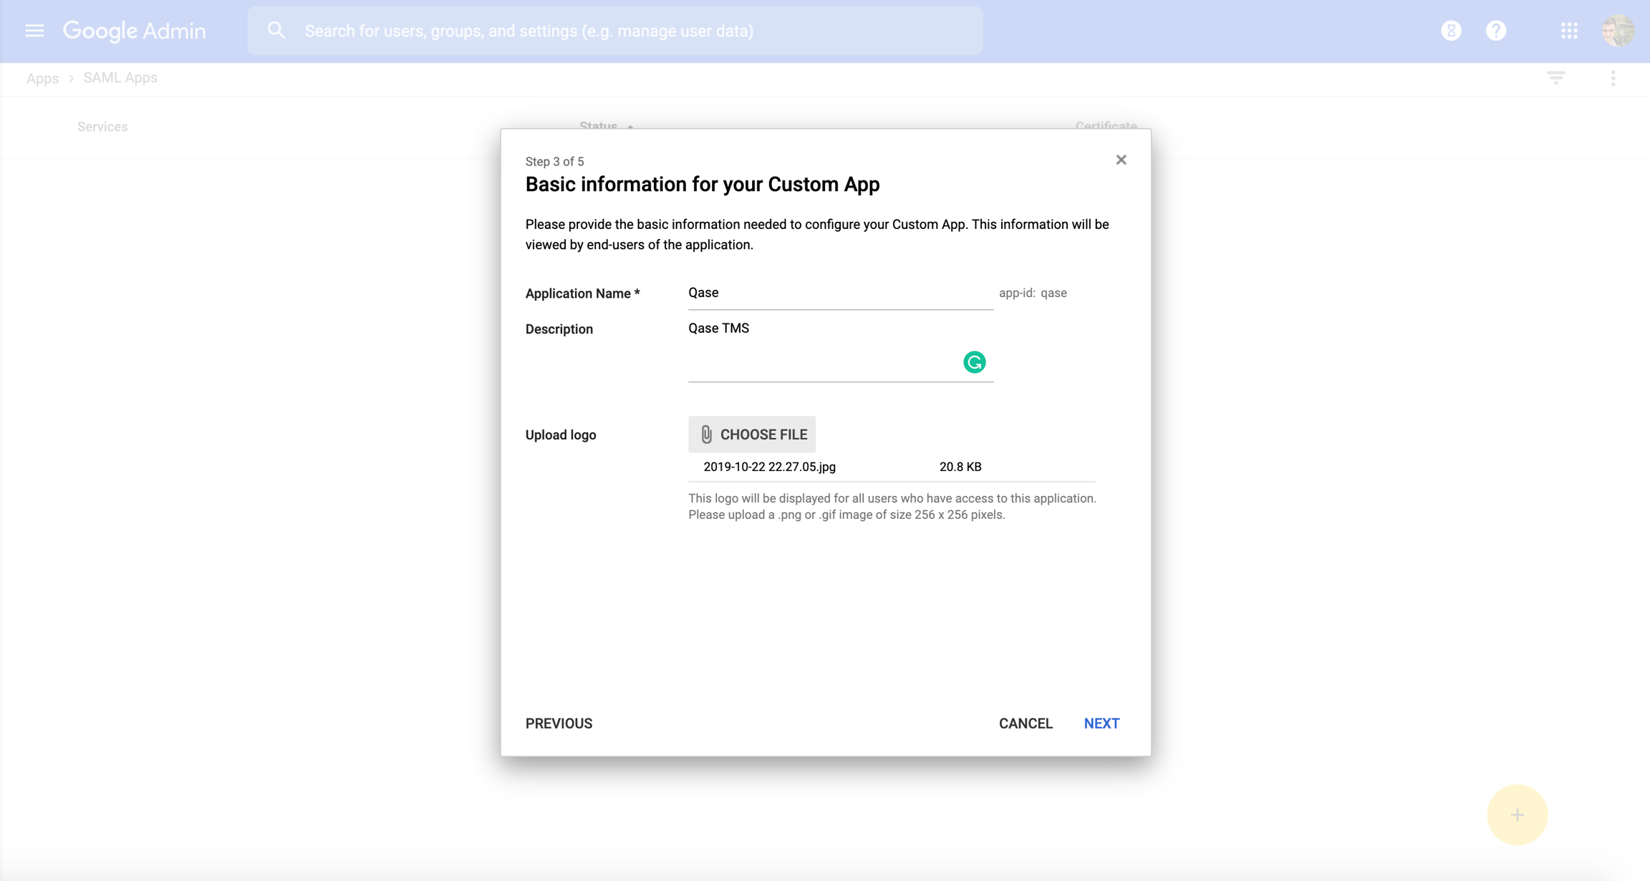Open the filter icon in toolbar
Image resolution: width=1650 pixels, height=881 pixels.
[1555, 78]
